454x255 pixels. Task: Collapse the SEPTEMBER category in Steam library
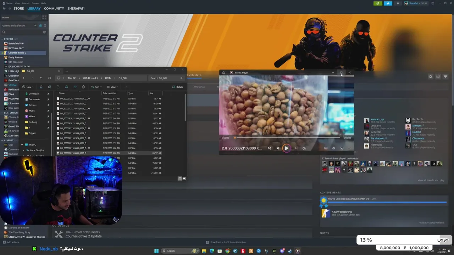(2, 113)
